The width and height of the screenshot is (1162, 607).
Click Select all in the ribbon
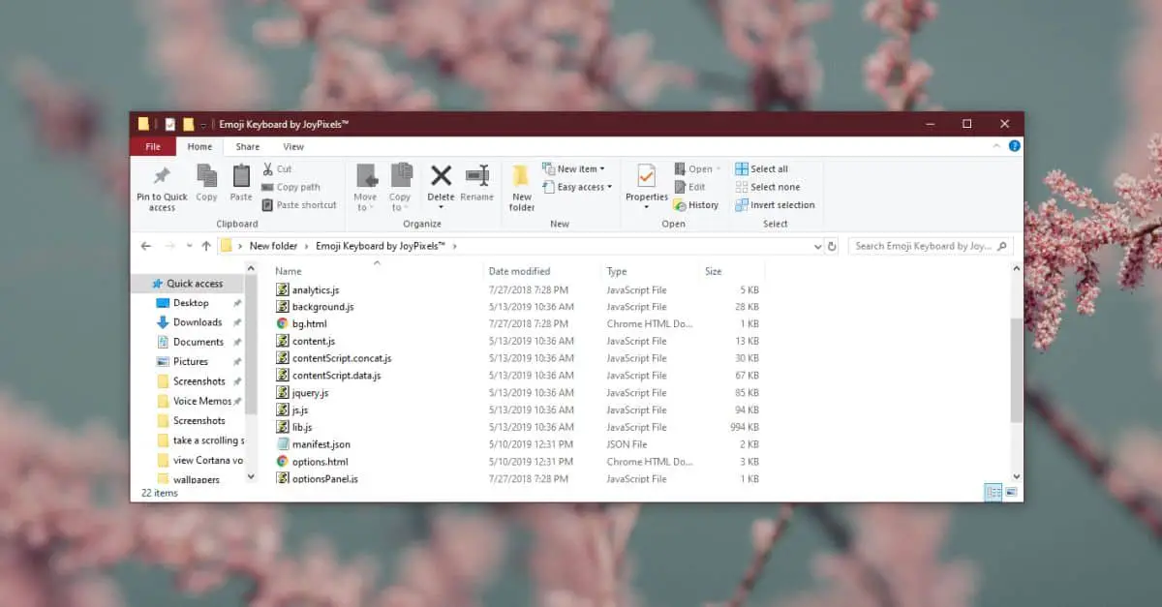click(x=762, y=168)
